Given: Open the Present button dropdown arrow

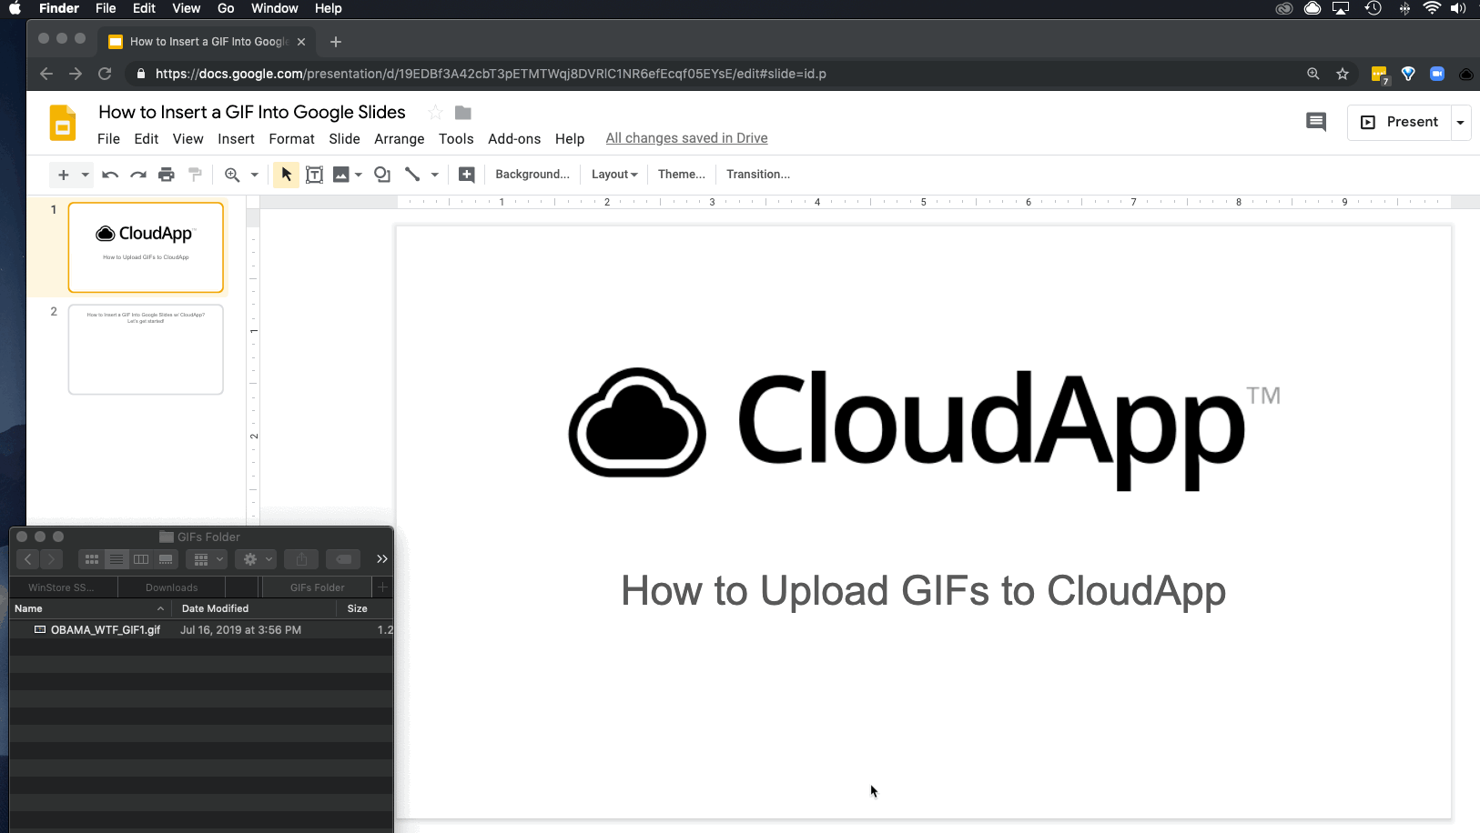Looking at the screenshot, I should click(1460, 121).
